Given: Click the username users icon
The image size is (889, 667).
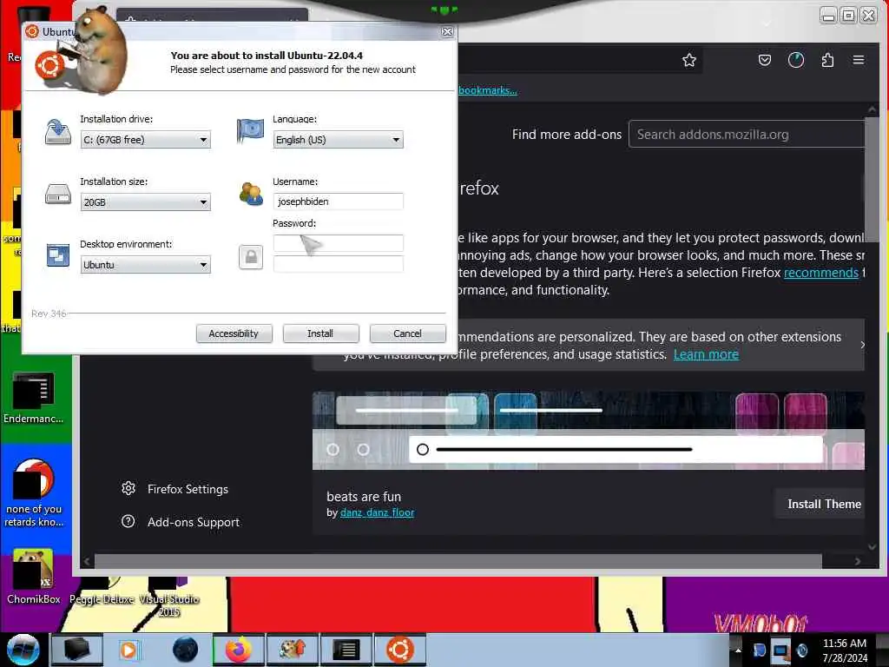Looking at the screenshot, I should [x=251, y=194].
